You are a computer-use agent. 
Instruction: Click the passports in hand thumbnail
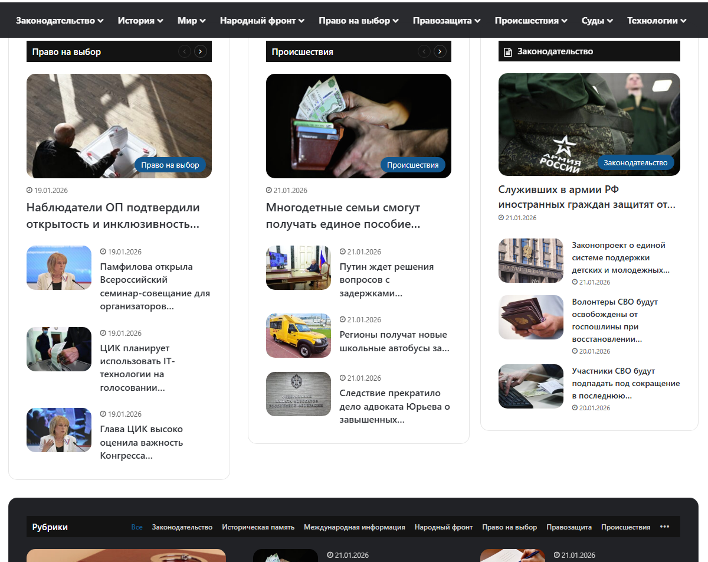531,317
